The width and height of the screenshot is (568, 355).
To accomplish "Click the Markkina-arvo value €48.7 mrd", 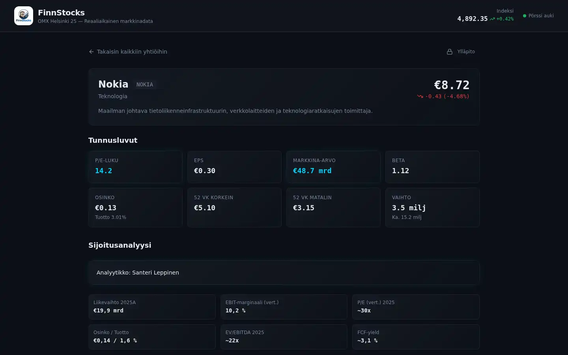I will pyautogui.click(x=312, y=171).
